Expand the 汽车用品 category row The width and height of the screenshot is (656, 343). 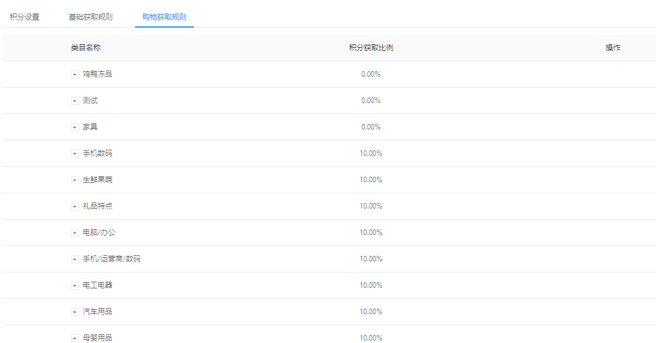(x=75, y=312)
